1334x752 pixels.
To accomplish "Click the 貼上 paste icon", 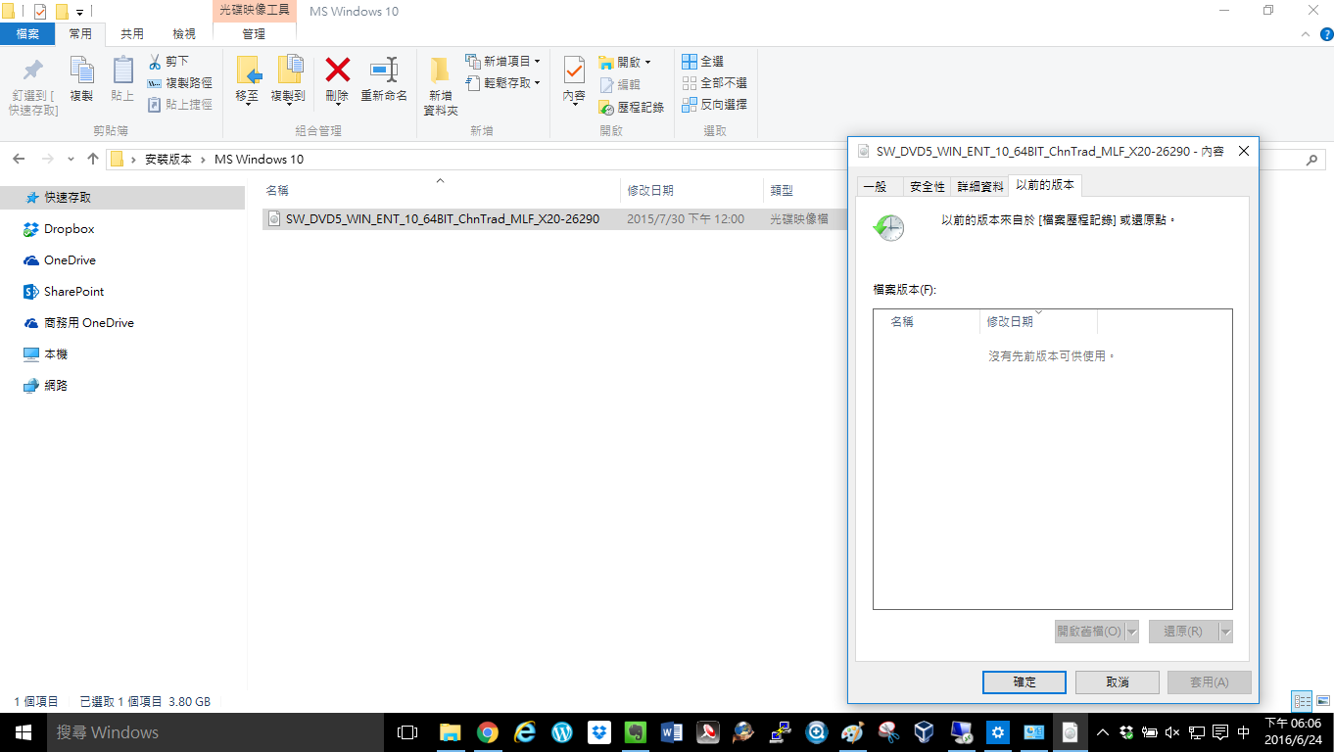I will (x=122, y=70).
